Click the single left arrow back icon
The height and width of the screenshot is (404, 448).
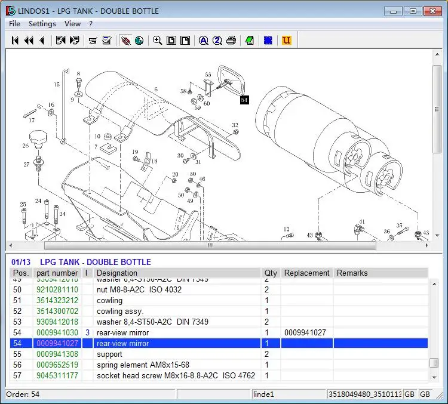click(42, 41)
